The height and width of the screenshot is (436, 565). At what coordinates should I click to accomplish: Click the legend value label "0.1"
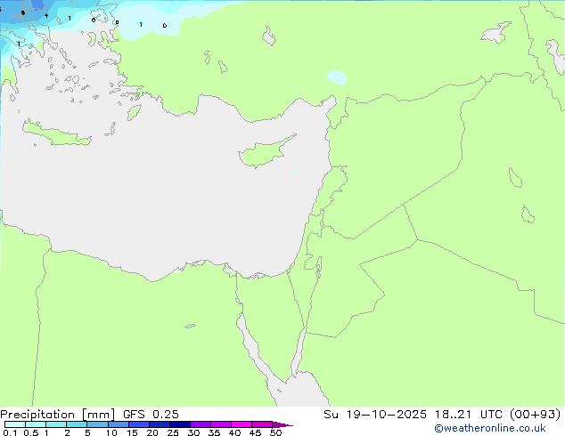pos(10,432)
